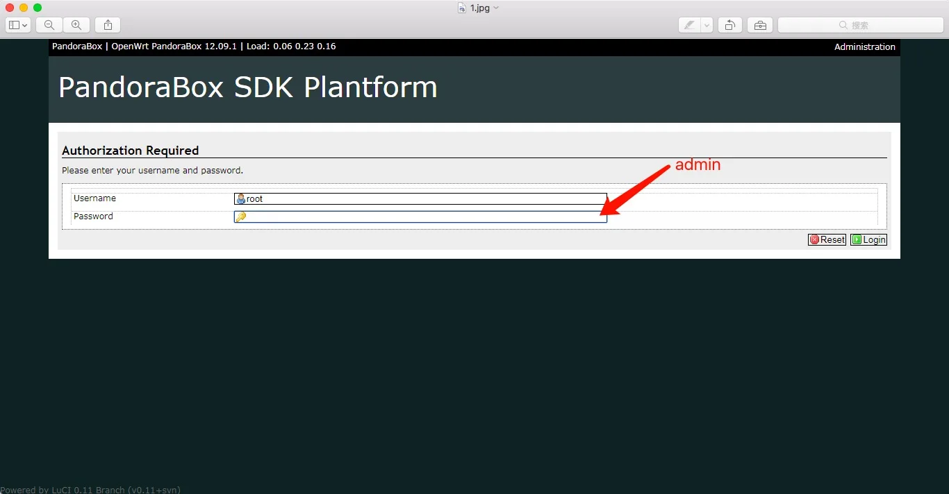Open the Share toolbar button
The image size is (949, 494).
108,25
